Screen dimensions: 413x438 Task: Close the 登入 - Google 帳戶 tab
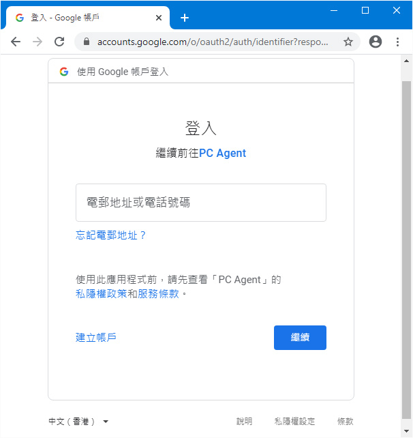pos(159,18)
